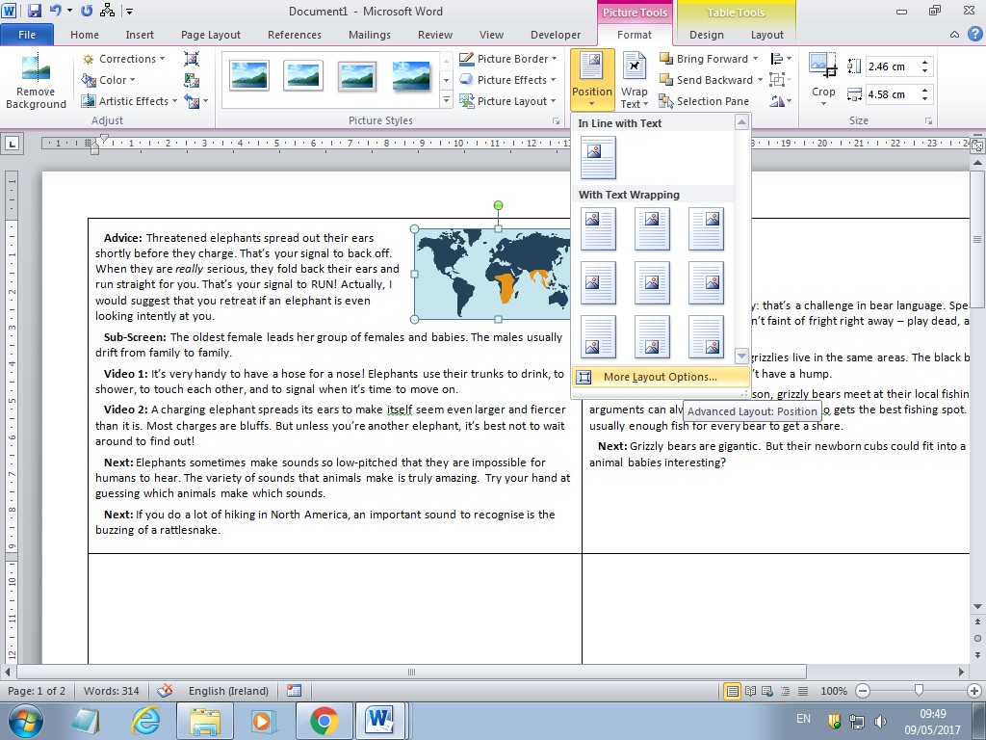Open the File tab

coord(27,35)
